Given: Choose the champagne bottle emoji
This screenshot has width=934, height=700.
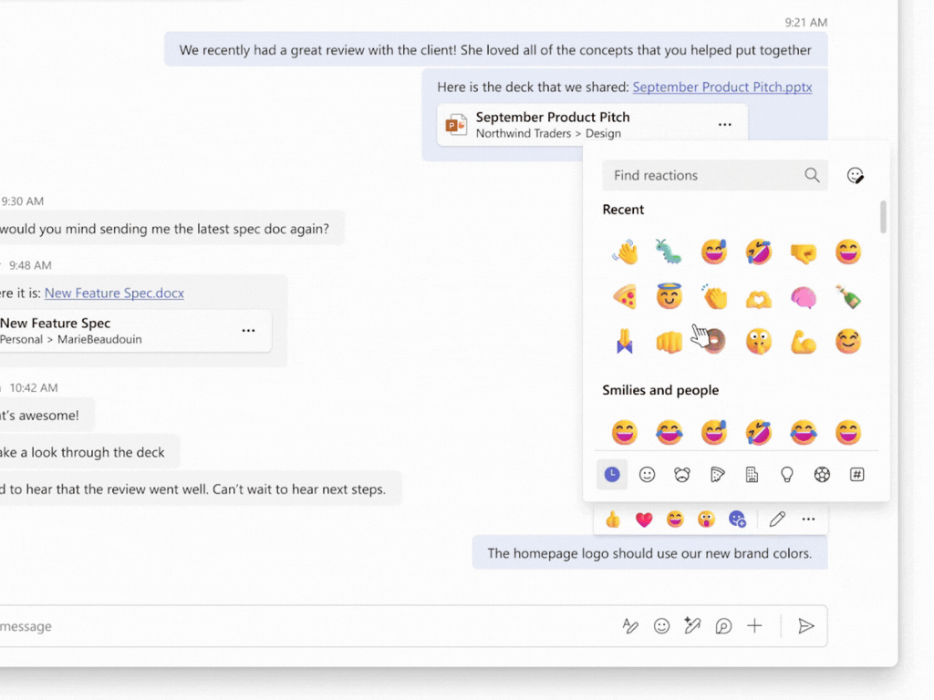Looking at the screenshot, I should tap(848, 296).
